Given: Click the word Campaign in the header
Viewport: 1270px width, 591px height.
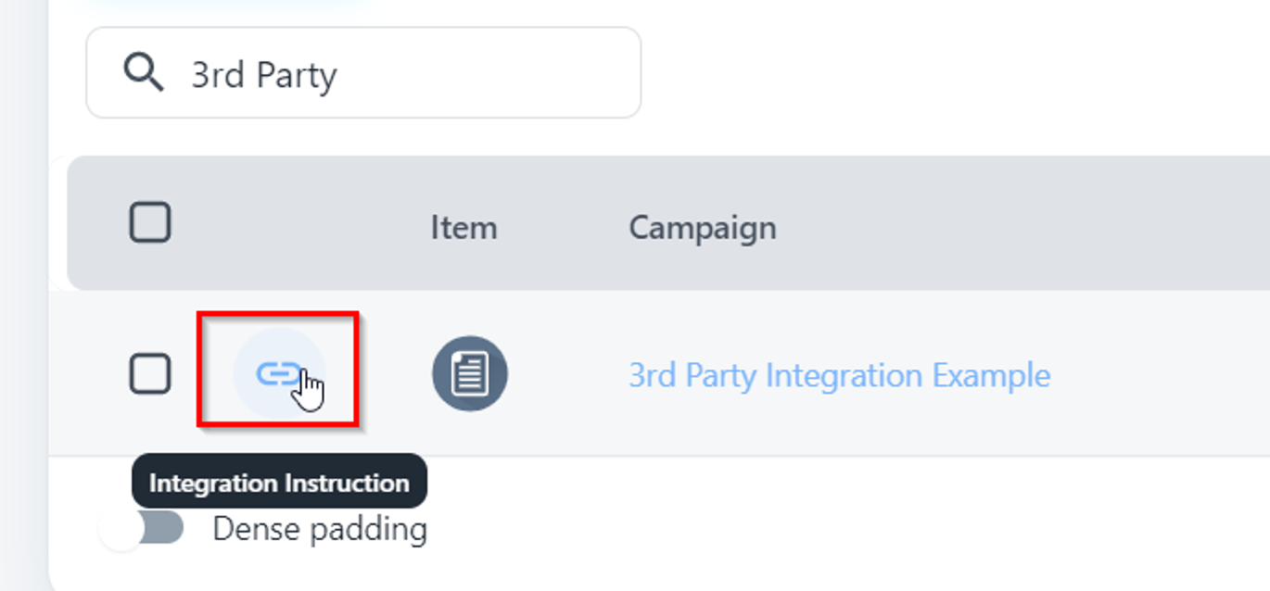Looking at the screenshot, I should 702,227.
